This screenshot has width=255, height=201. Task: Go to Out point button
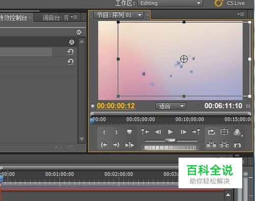tap(117, 145)
